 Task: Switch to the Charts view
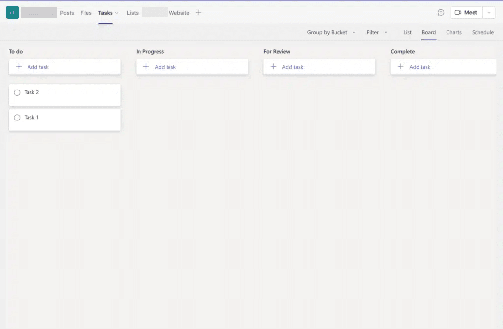(453, 32)
